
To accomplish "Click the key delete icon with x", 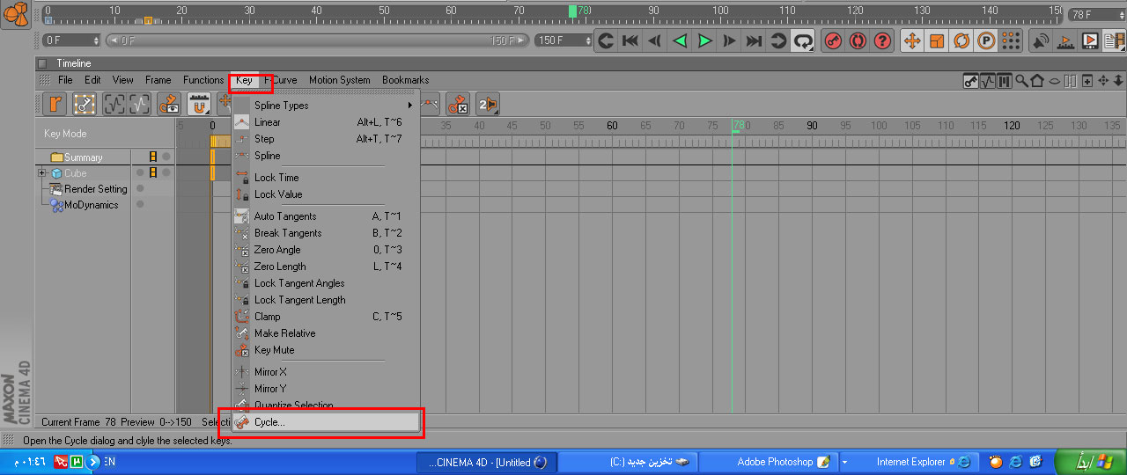I will point(457,105).
